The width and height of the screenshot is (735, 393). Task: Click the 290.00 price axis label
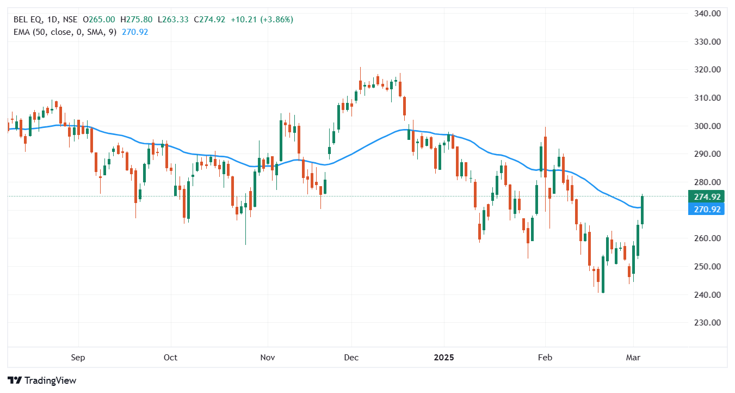pyautogui.click(x=708, y=154)
